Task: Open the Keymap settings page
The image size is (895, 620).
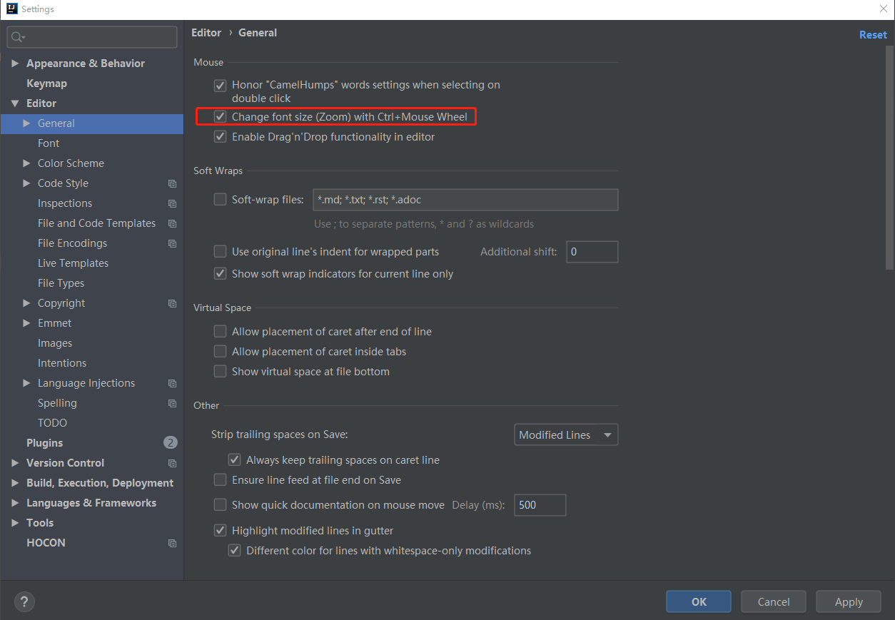Action: (46, 83)
